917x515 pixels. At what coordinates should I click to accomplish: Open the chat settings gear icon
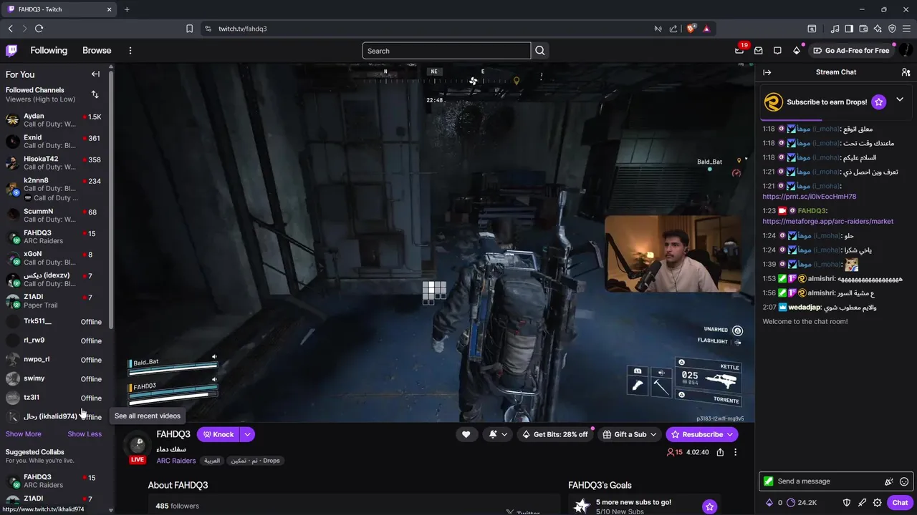(x=877, y=503)
